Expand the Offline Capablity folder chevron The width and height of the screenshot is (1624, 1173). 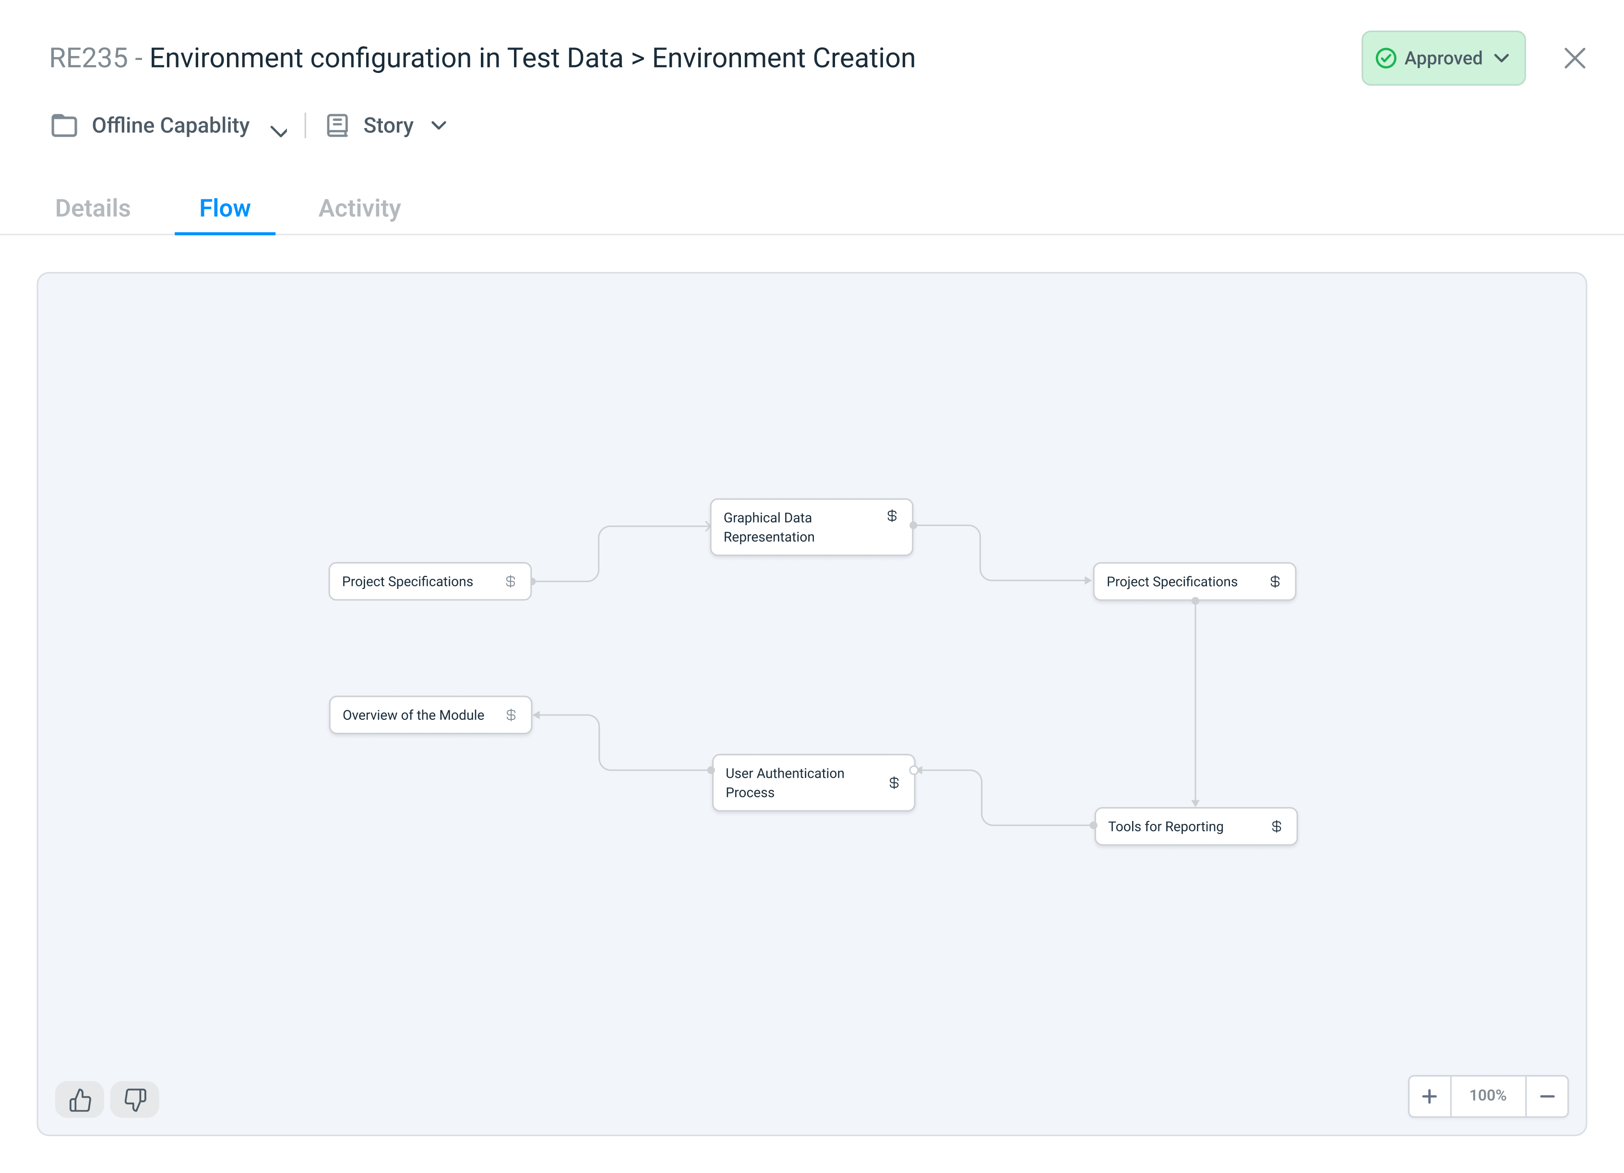point(278,131)
